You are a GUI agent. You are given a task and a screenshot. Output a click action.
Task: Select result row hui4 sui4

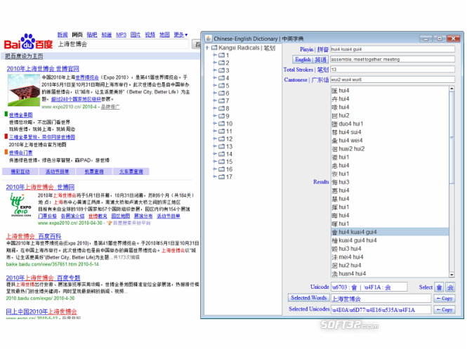[390, 132]
